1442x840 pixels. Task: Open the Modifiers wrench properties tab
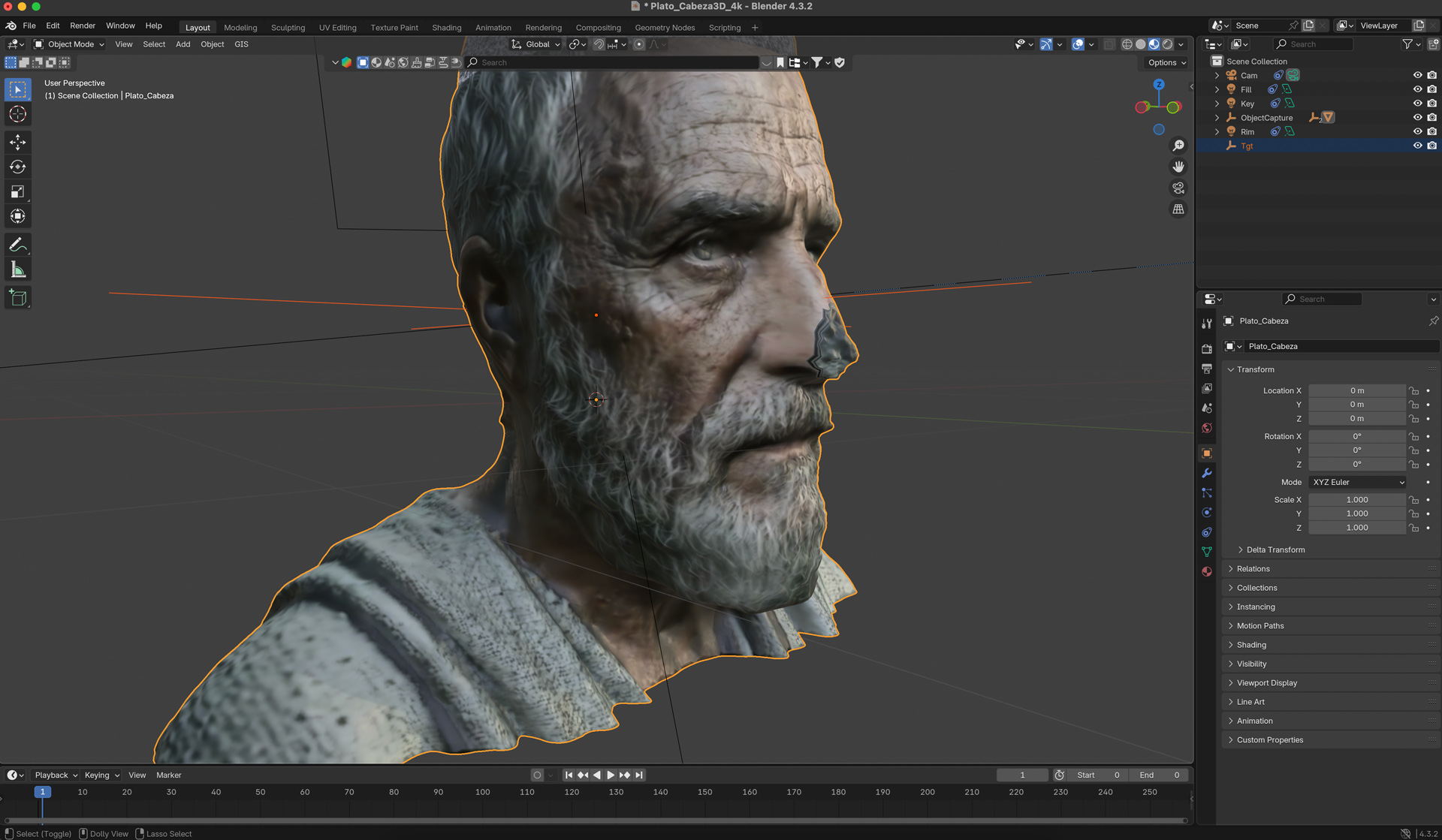coord(1207,474)
